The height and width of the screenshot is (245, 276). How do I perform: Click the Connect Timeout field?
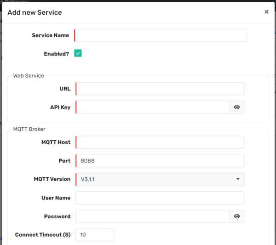point(95,235)
